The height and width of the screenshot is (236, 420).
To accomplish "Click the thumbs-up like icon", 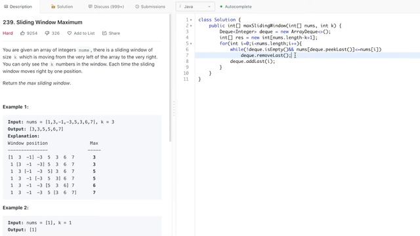I will pos(22,33).
